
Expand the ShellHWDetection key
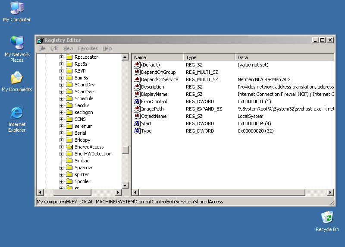click(x=61, y=154)
